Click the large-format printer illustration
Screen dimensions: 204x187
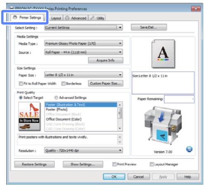164,126
